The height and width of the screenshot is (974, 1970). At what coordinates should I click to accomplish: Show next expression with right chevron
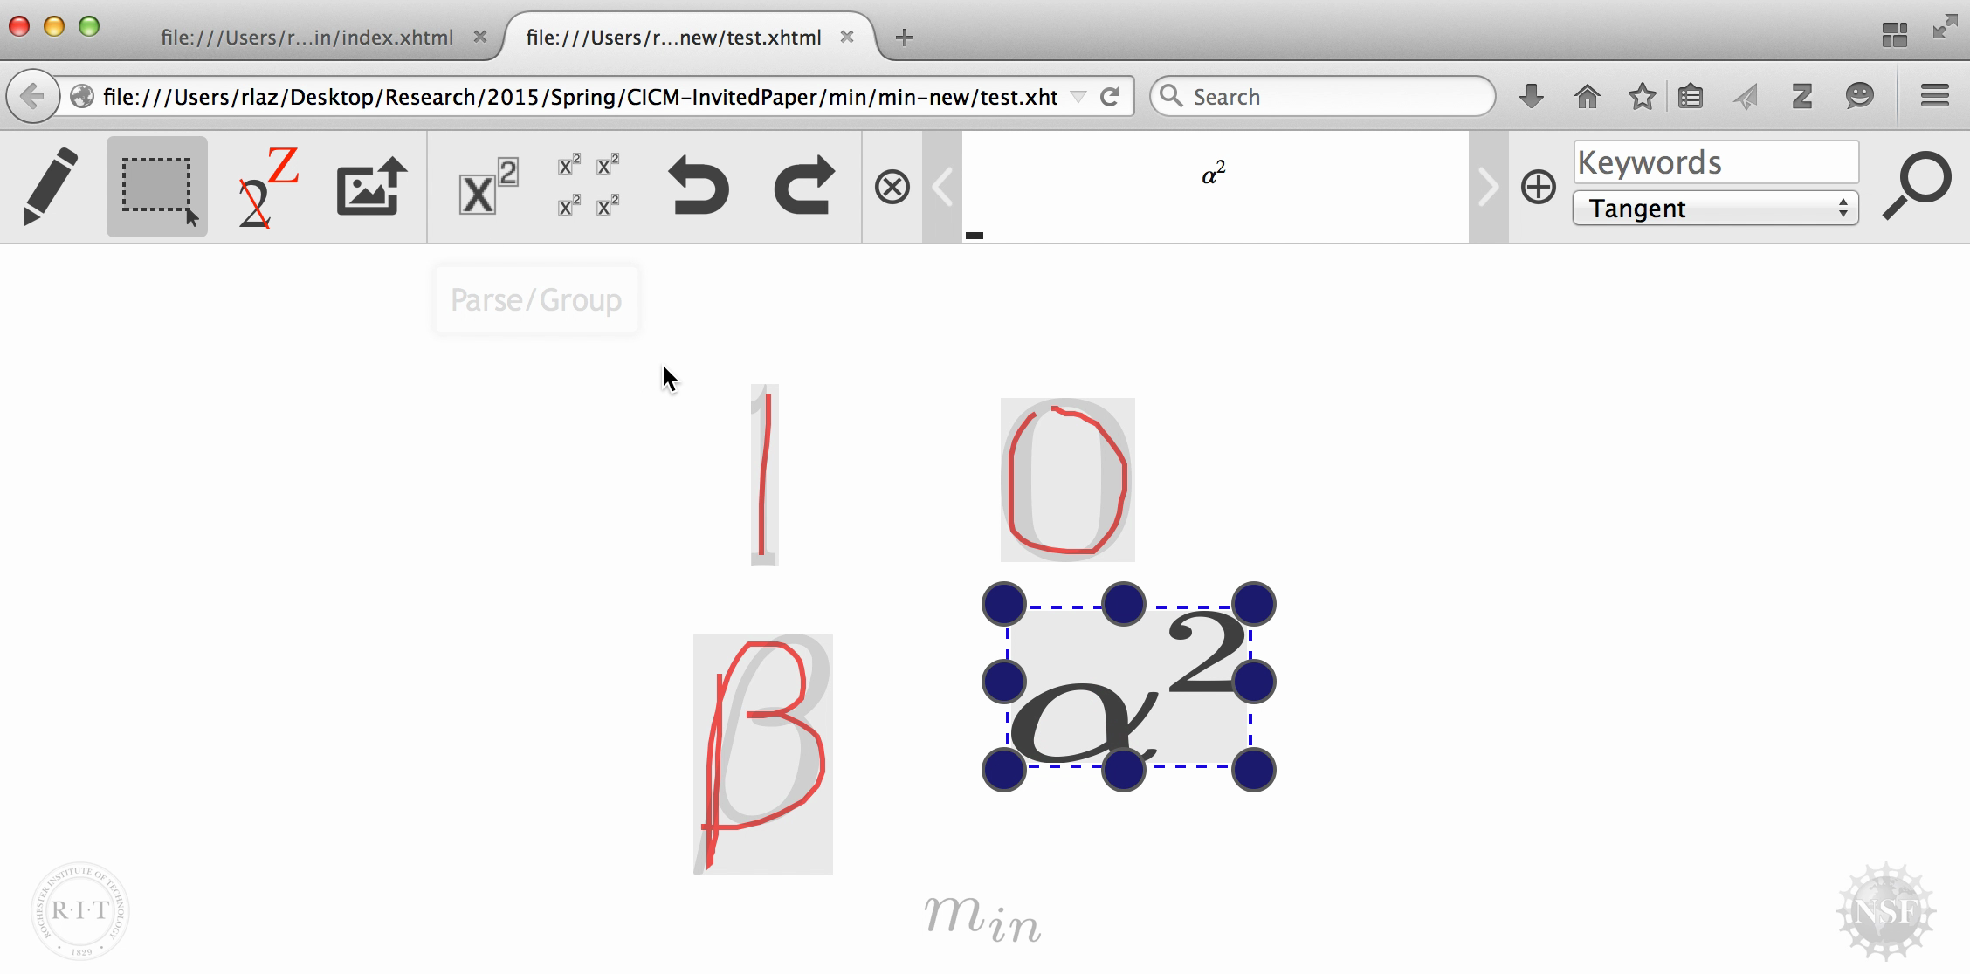click(x=1488, y=187)
